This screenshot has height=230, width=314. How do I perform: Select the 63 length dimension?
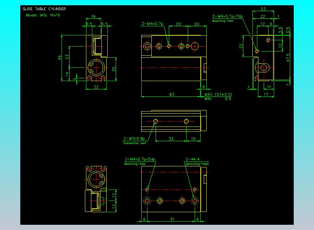click(172, 94)
